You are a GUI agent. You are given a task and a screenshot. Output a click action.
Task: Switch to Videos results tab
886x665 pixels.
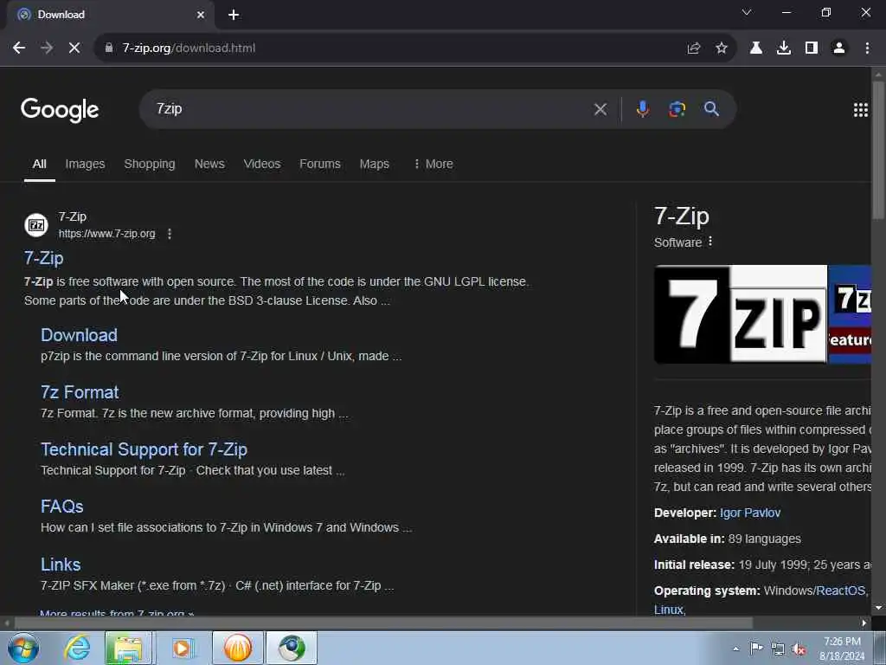(261, 164)
